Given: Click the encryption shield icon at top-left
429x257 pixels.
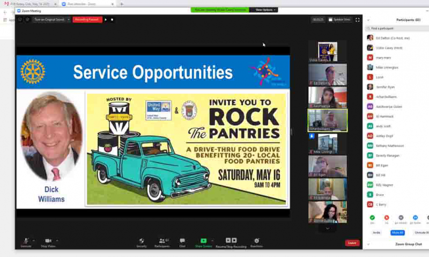Looking at the screenshot, I should point(27,19).
